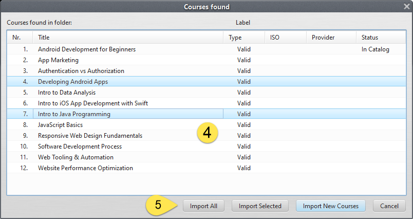Click the Import Selected button
413x219 pixels.
[260, 206]
